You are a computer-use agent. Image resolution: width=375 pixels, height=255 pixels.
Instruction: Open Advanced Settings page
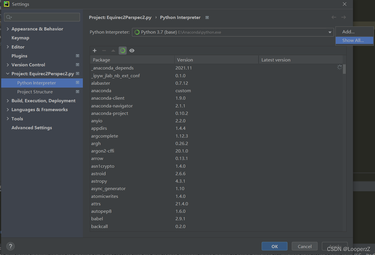coord(32,128)
